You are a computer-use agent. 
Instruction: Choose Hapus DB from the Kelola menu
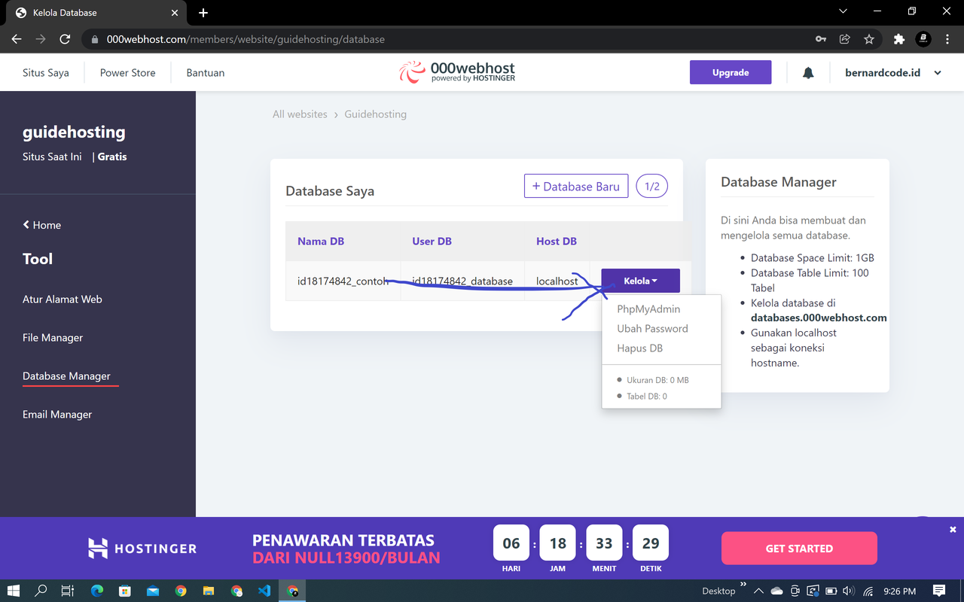coord(639,348)
